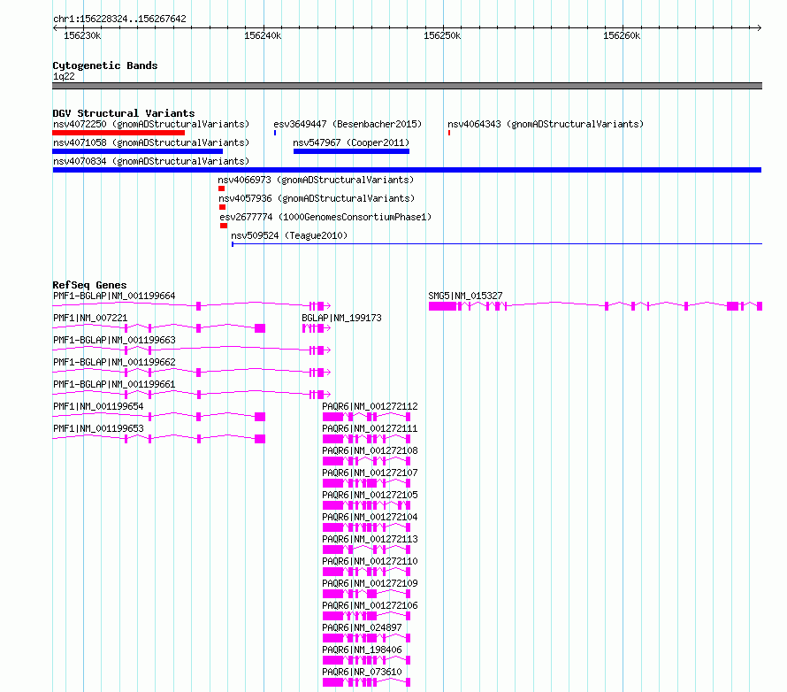Click the chr1:156228324..156267642 coordinate label

tap(119, 19)
